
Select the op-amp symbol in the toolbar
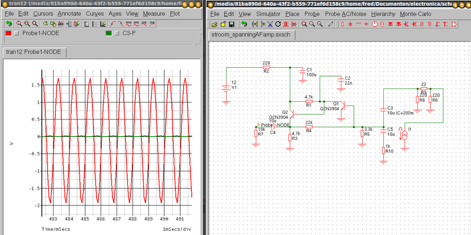(454, 24)
